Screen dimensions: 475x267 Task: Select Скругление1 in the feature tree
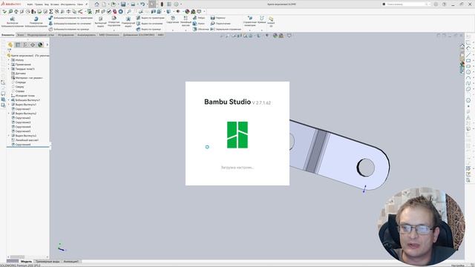[23, 109]
